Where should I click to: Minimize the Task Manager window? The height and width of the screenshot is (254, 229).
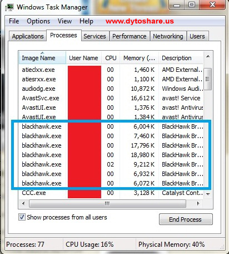point(177,5)
